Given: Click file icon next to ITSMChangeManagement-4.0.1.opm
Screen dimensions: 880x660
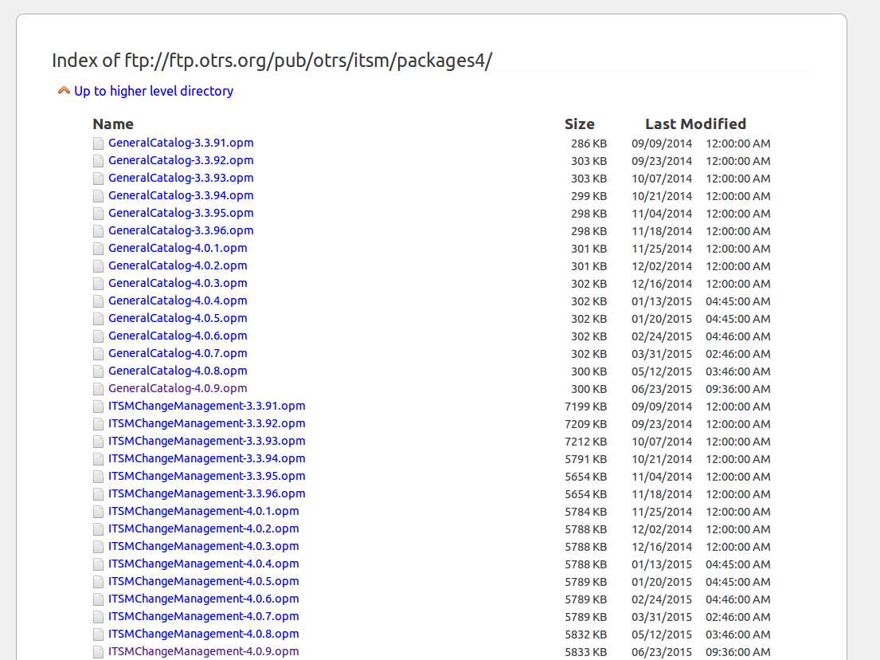Looking at the screenshot, I should pyautogui.click(x=98, y=512).
